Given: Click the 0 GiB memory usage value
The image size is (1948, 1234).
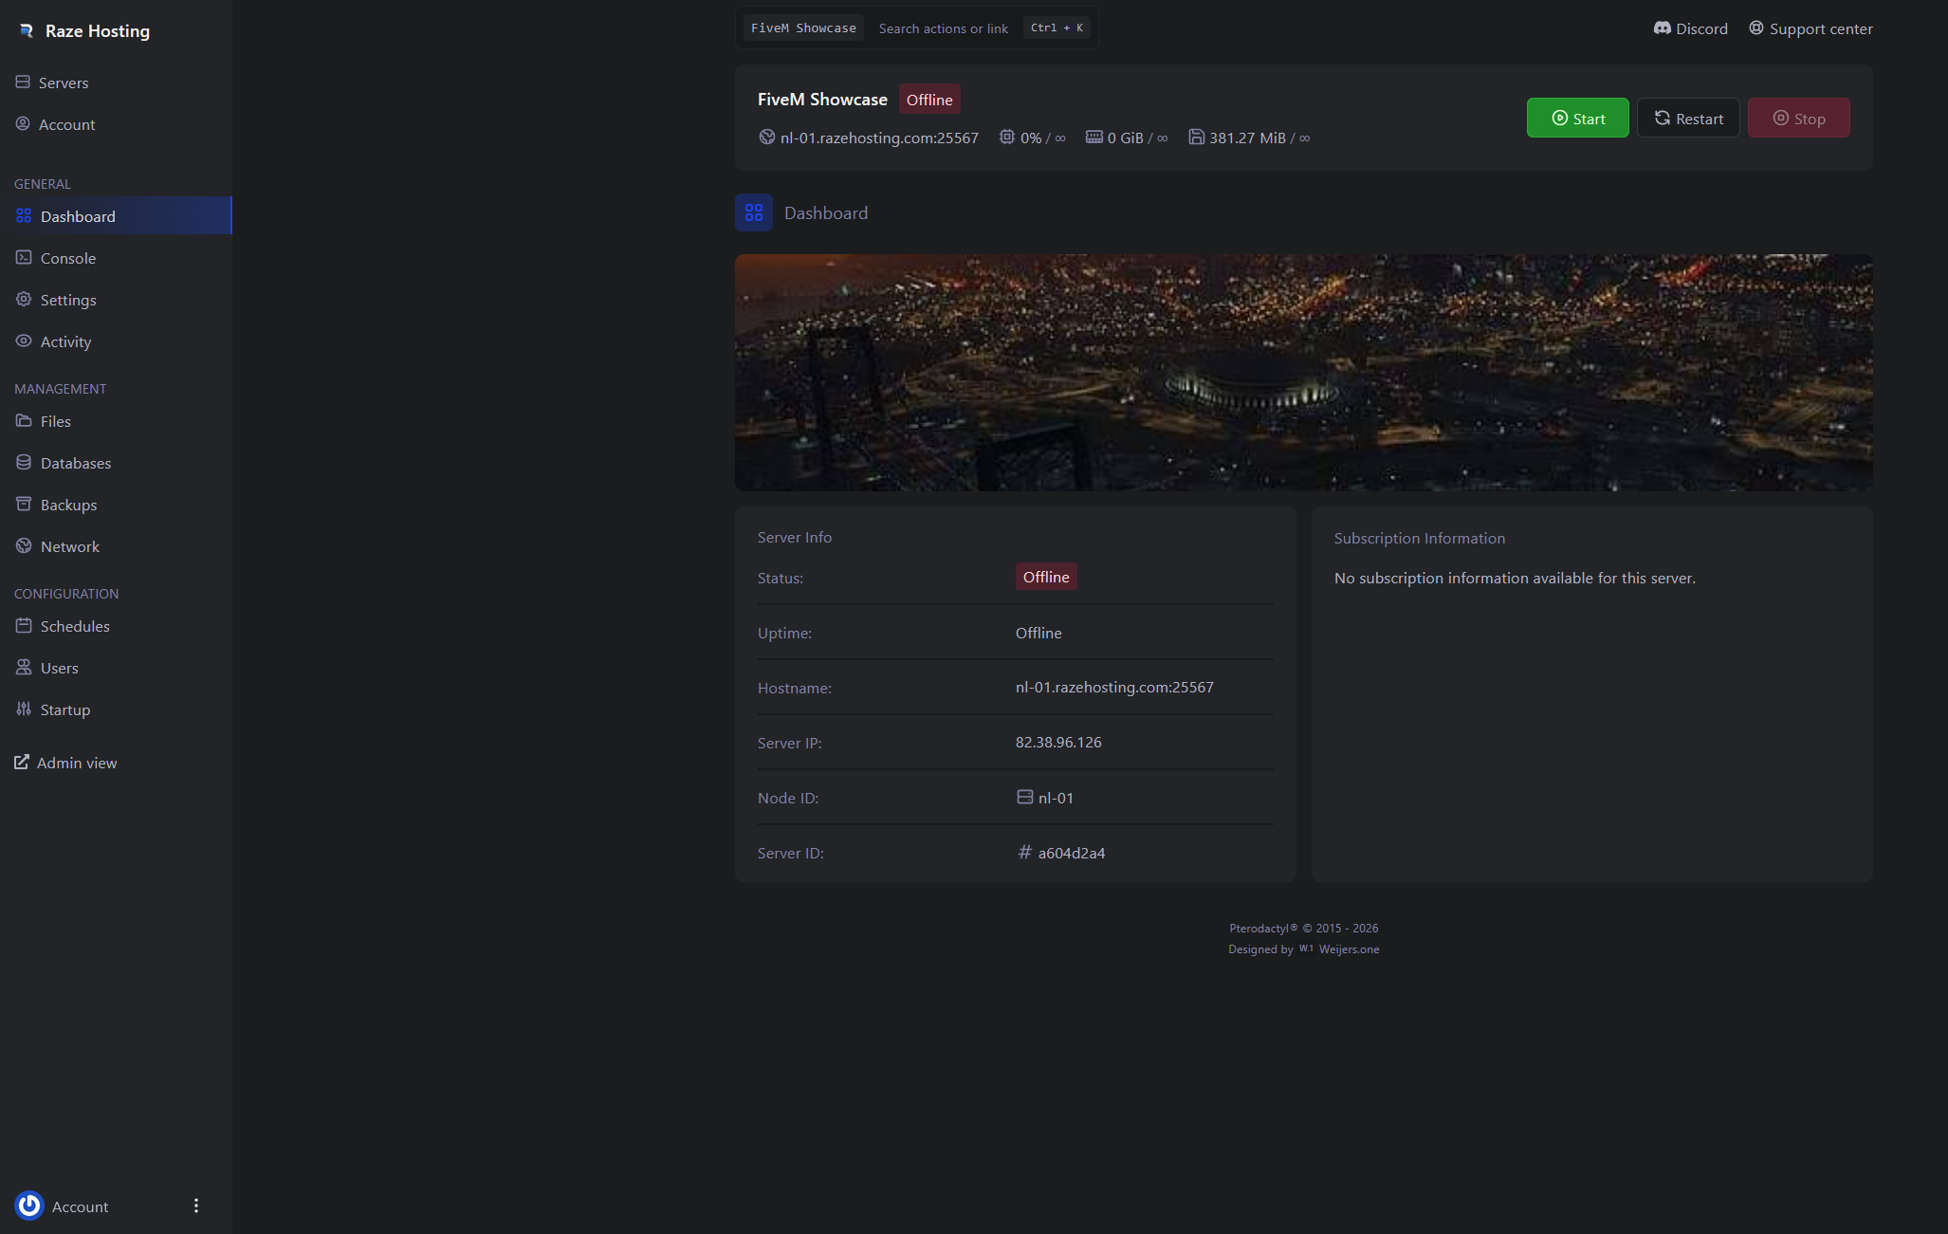Looking at the screenshot, I should tap(1126, 138).
